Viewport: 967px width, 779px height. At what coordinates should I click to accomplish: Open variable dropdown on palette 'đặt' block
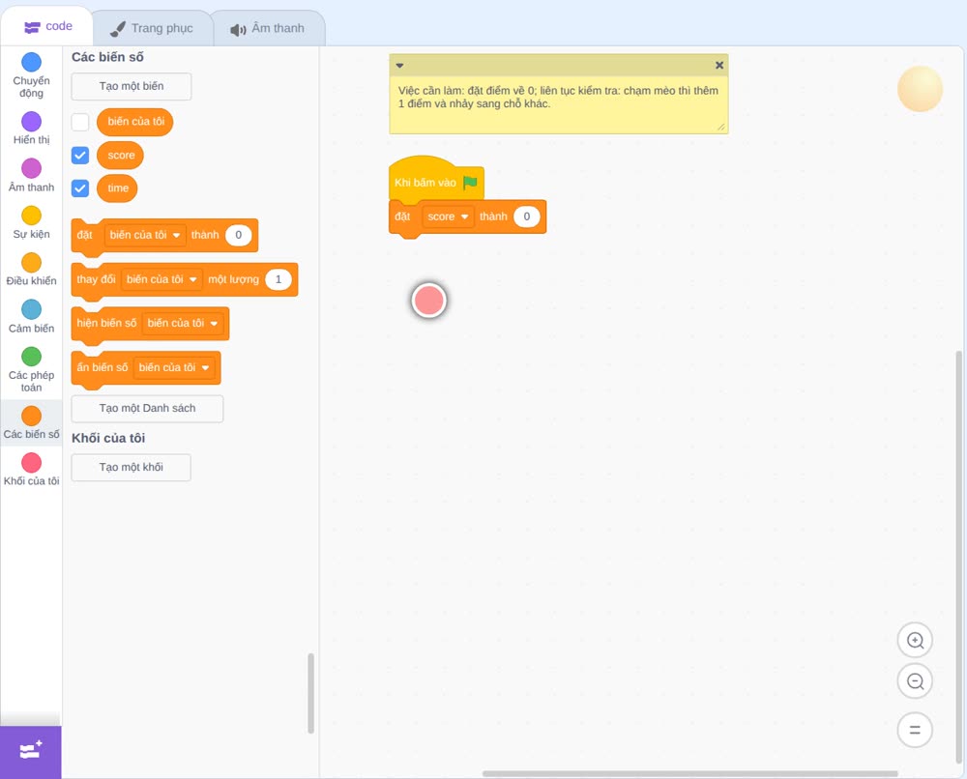pyautogui.click(x=145, y=235)
